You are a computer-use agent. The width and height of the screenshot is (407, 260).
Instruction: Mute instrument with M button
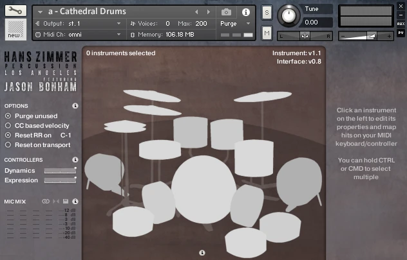(x=267, y=32)
